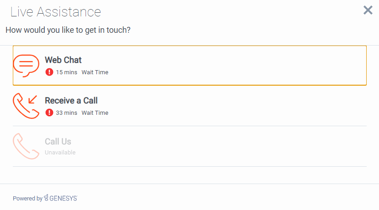This screenshot has width=379, height=210.
Task: Click the red alert icon beside 15 mins
Action: tap(49, 72)
